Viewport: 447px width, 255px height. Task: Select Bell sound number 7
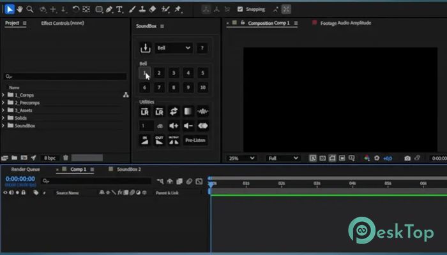159,87
